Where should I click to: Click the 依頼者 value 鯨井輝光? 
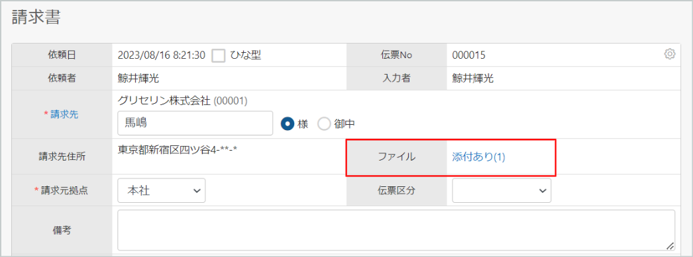point(138,79)
